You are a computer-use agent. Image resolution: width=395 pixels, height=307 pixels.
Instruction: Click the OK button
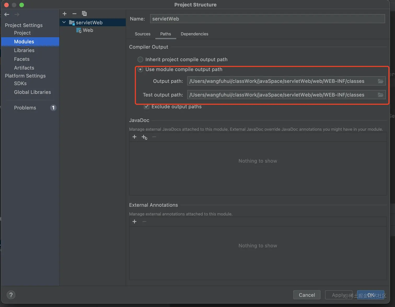[371, 295]
